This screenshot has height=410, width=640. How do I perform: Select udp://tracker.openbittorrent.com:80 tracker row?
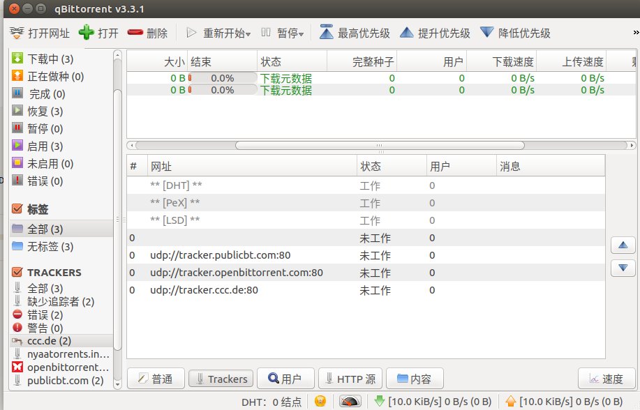[366, 273]
